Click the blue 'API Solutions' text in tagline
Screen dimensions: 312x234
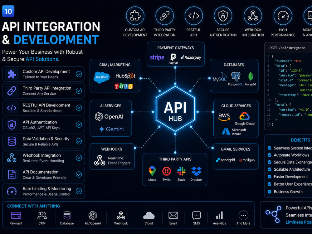42,59
